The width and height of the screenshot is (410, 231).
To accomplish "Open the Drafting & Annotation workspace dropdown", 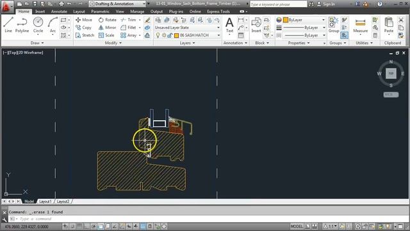I will [x=118, y=4].
